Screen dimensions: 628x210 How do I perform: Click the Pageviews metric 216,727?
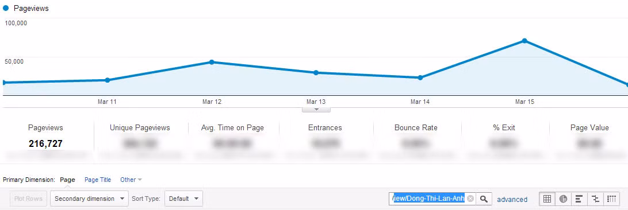pyautogui.click(x=45, y=143)
